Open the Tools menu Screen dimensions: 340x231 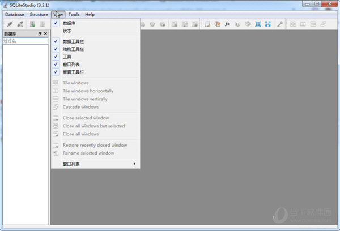(74, 15)
